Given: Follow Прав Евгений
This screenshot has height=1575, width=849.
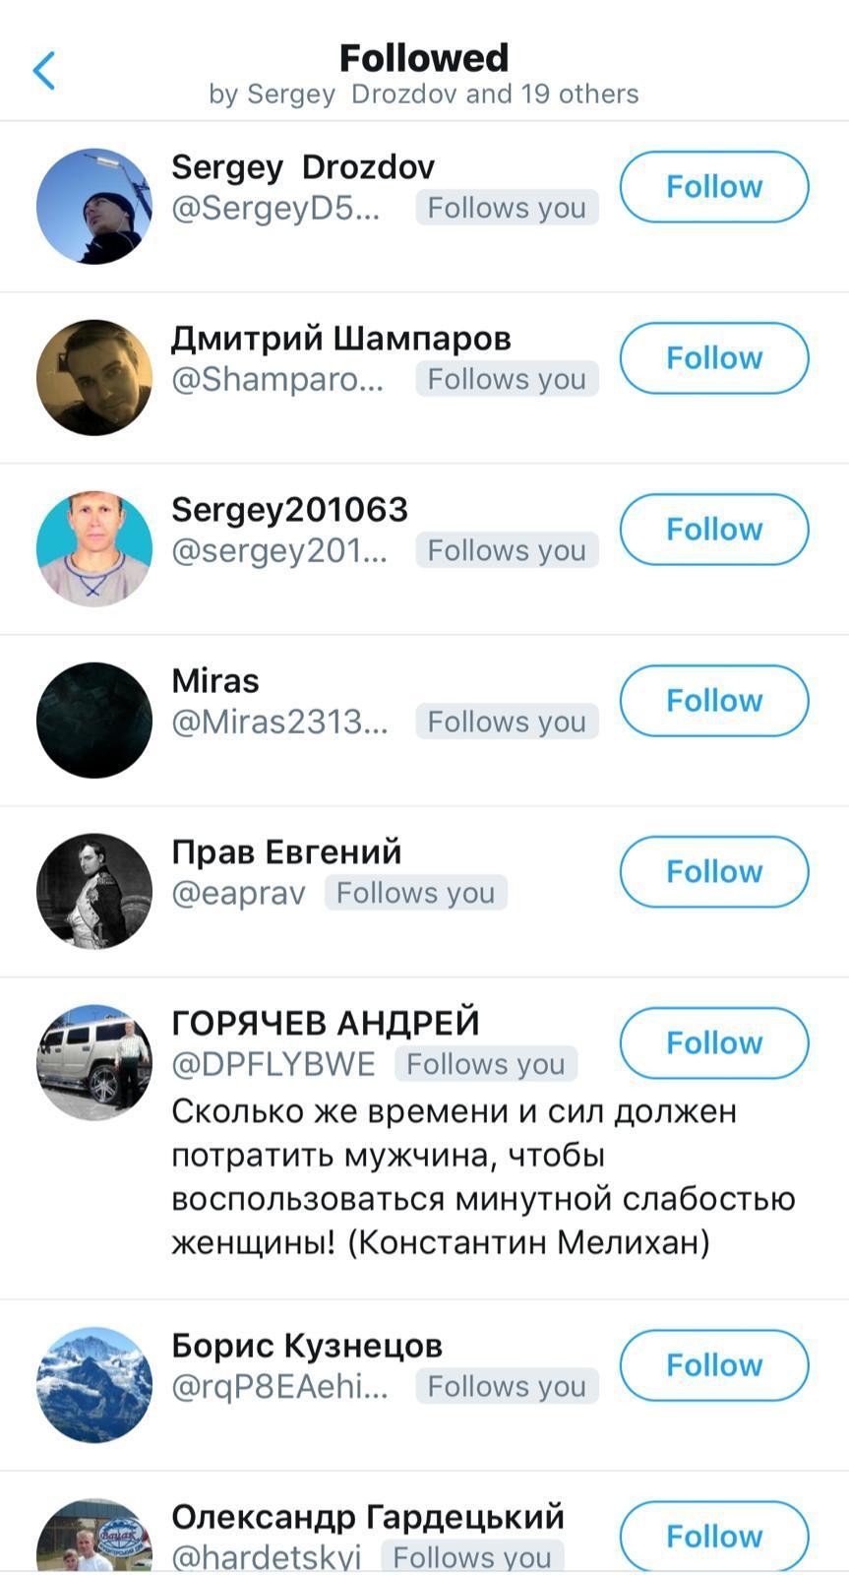Looking at the screenshot, I should 714,872.
